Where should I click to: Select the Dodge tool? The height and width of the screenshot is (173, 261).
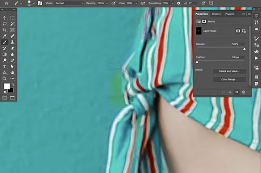tap(4, 60)
